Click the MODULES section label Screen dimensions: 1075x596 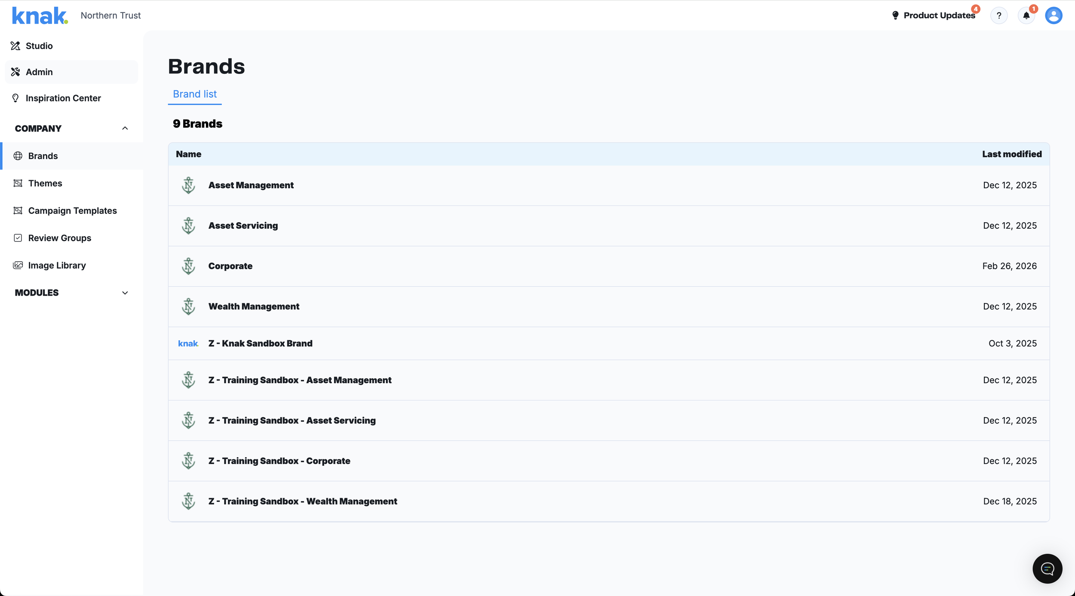coord(37,293)
